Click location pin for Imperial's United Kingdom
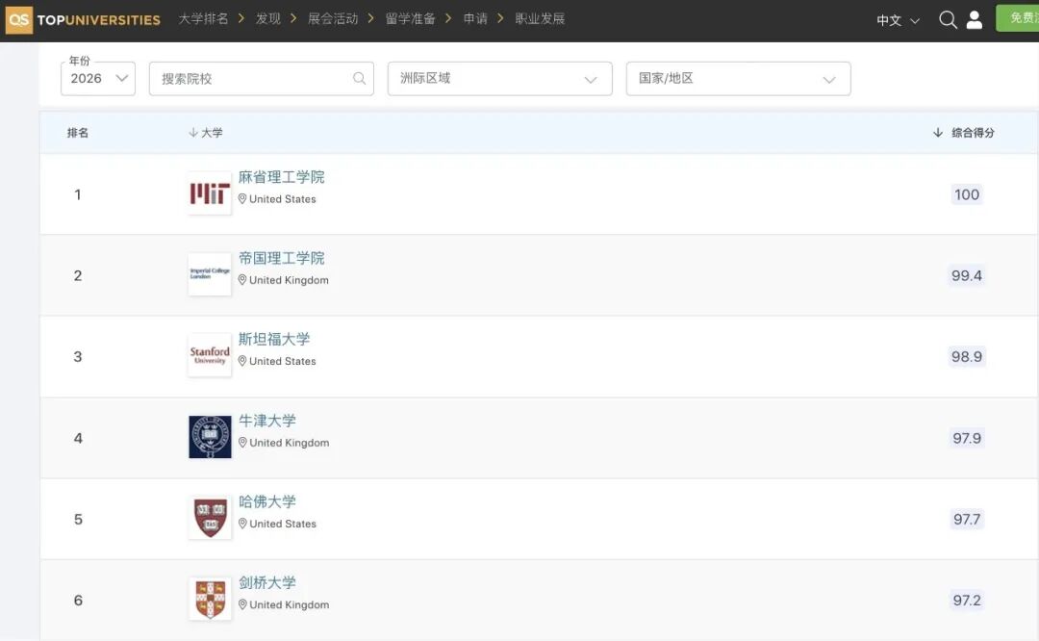Image resolution: width=1039 pixels, height=641 pixels. (x=242, y=280)
